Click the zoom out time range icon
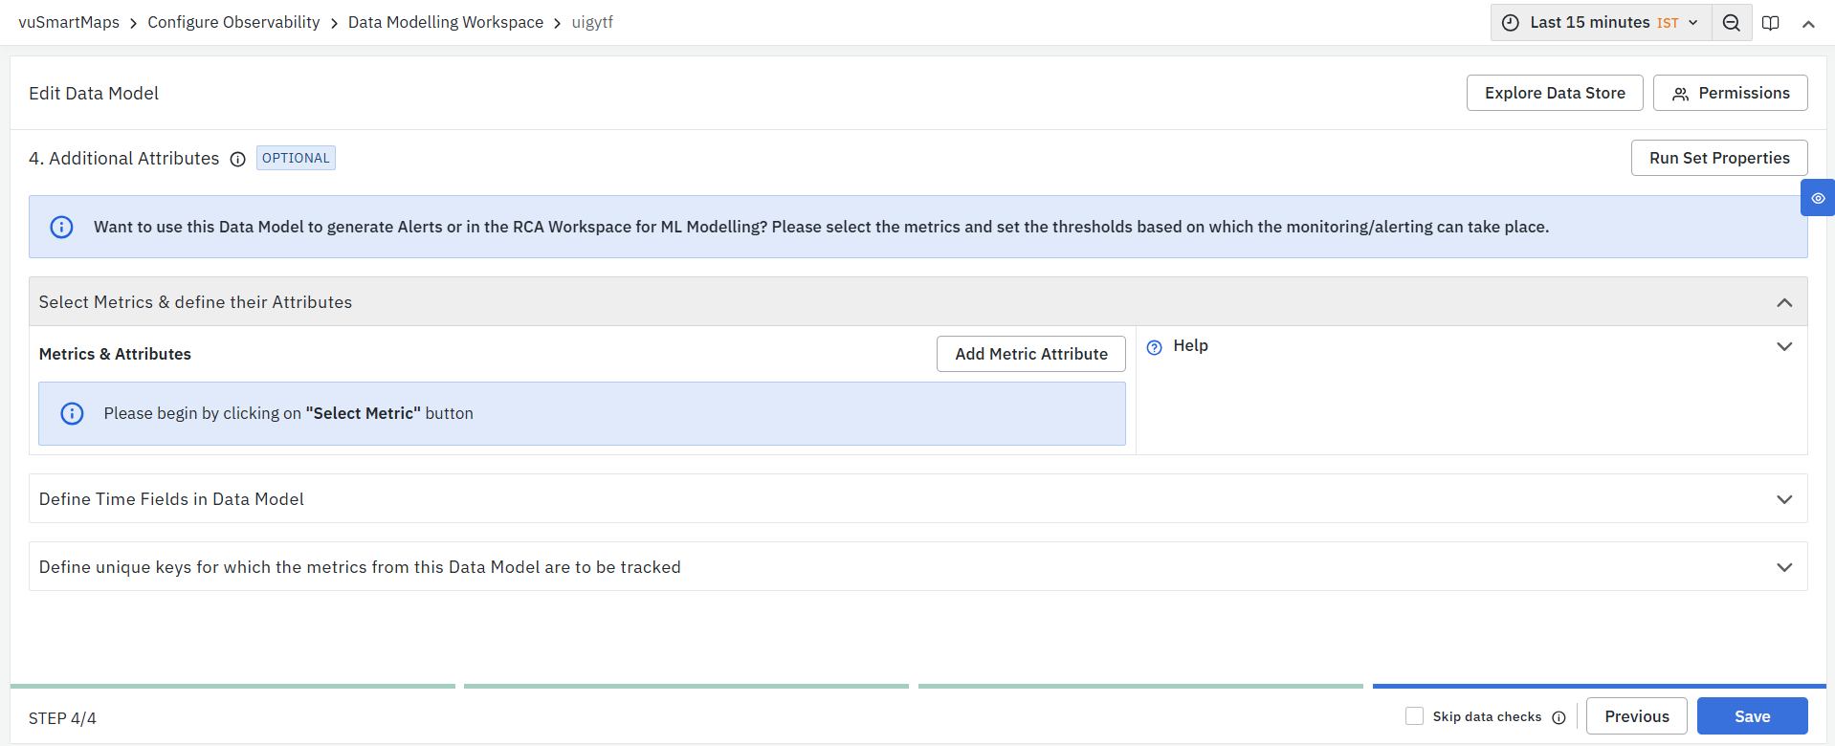 point(1731,23)
